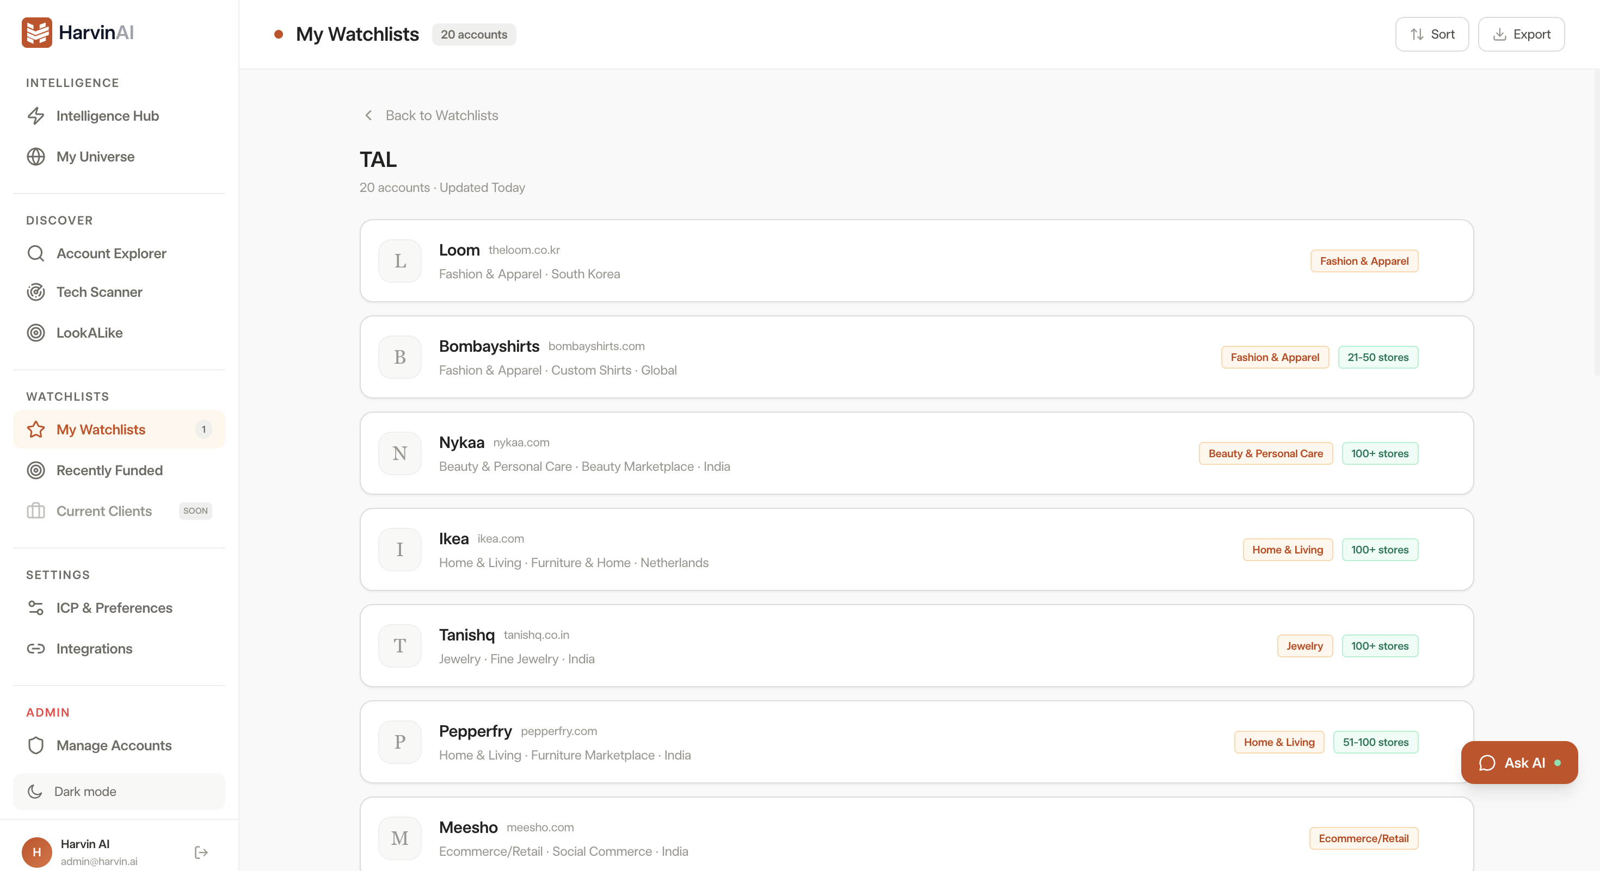Screen dimensions: 1600x871
Task: Open My Universe via the globe icon
Action: (x=35, y=157)
